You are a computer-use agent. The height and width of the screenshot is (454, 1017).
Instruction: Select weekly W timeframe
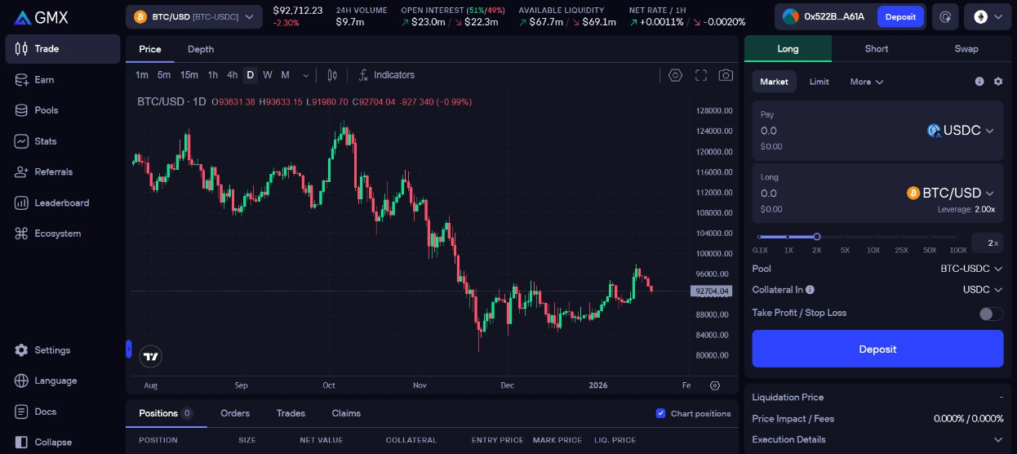(268, 75)
